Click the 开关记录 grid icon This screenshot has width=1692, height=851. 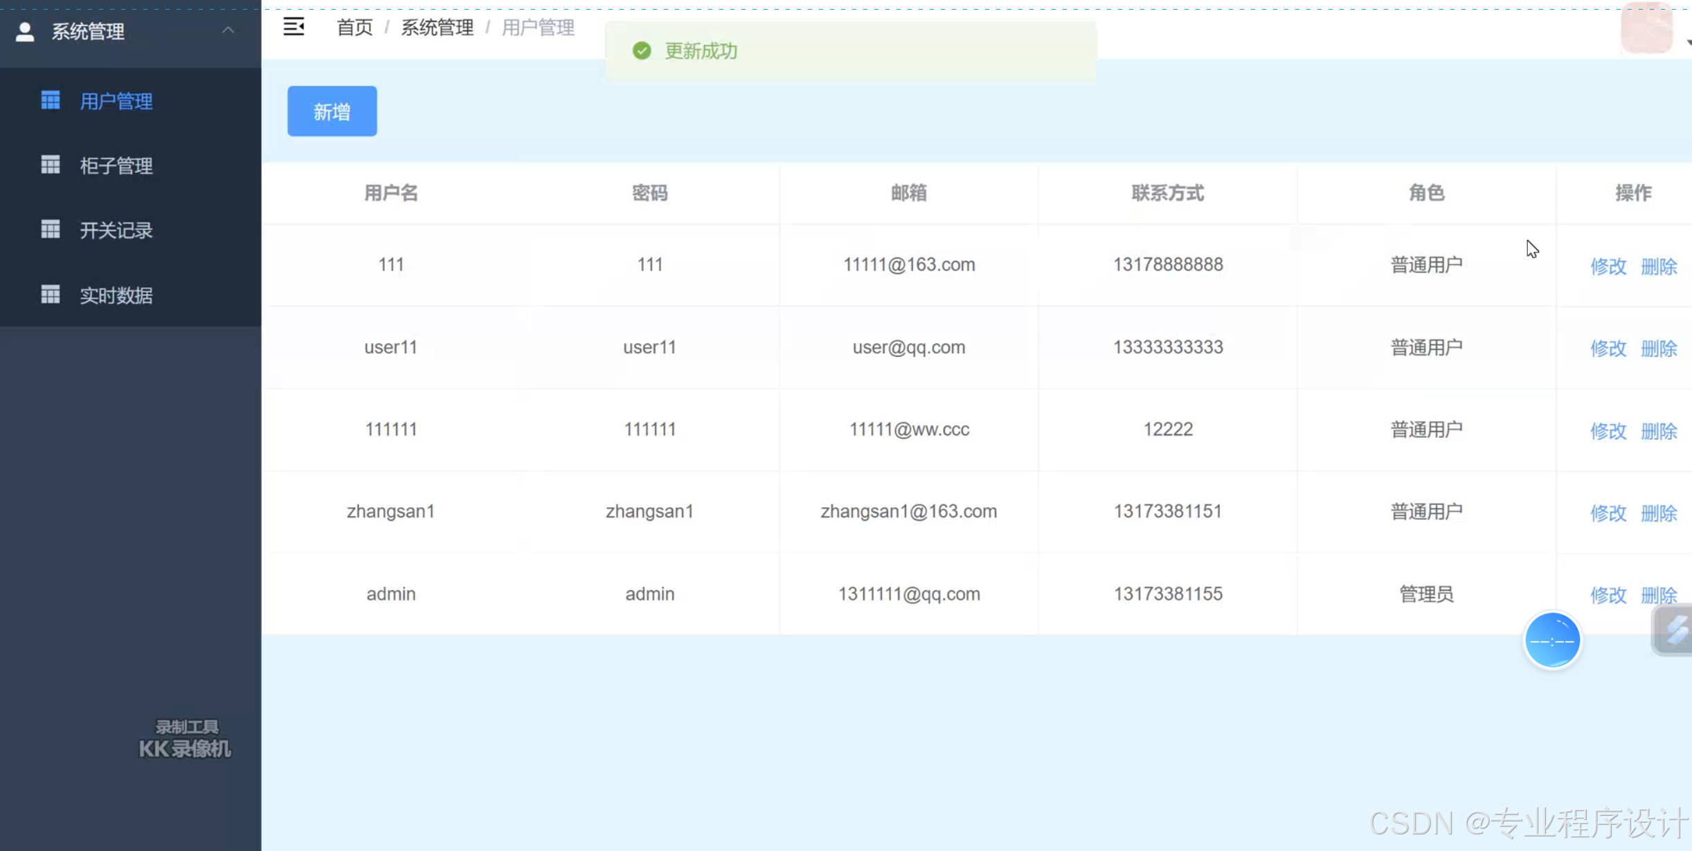[50, 230]
